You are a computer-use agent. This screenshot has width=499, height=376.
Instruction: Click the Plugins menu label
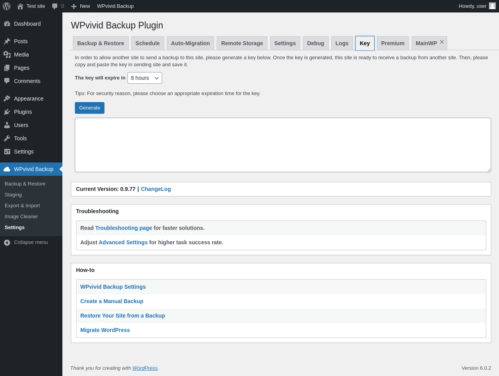click(x=23, y=112)
